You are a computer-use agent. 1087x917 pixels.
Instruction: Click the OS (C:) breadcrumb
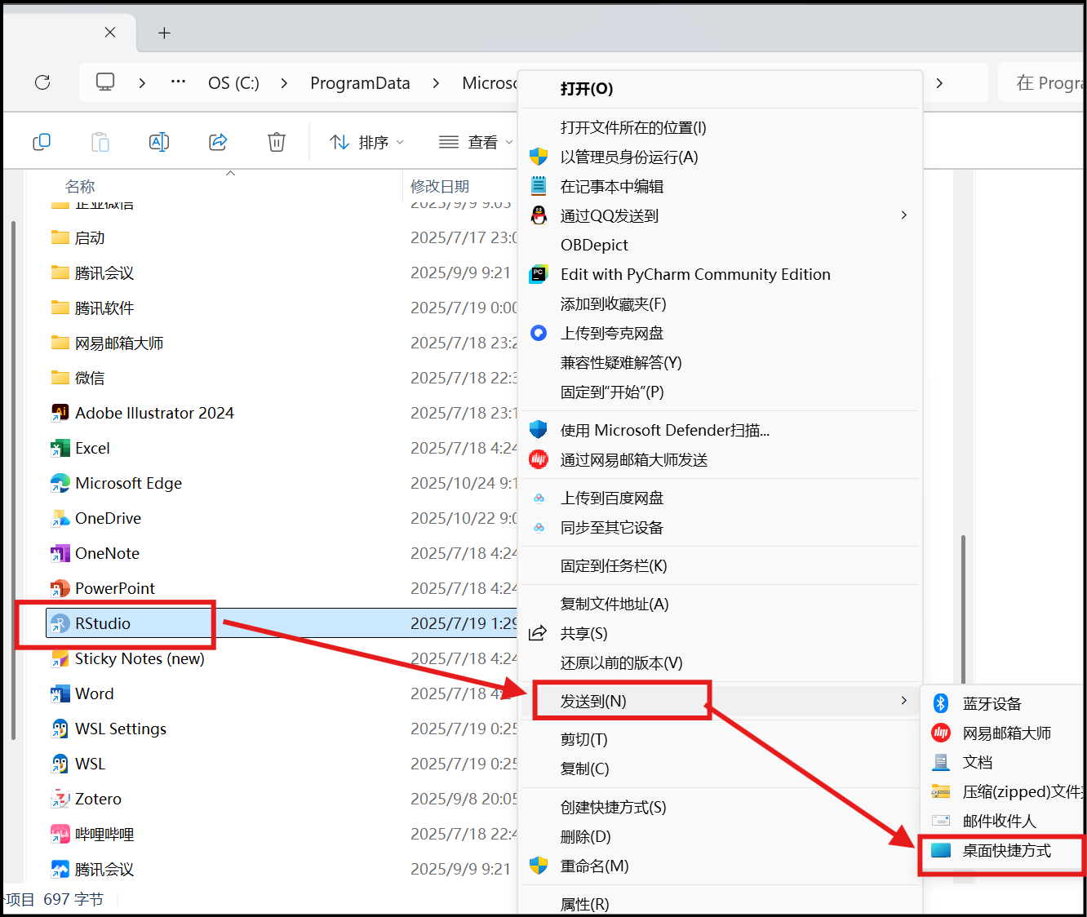click(x=233, y=82)
